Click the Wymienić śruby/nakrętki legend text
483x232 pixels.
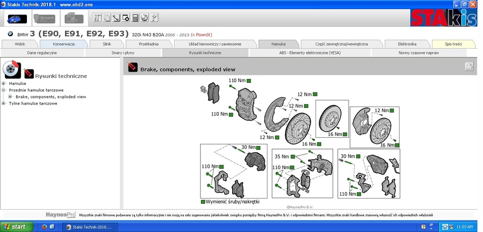233,201
